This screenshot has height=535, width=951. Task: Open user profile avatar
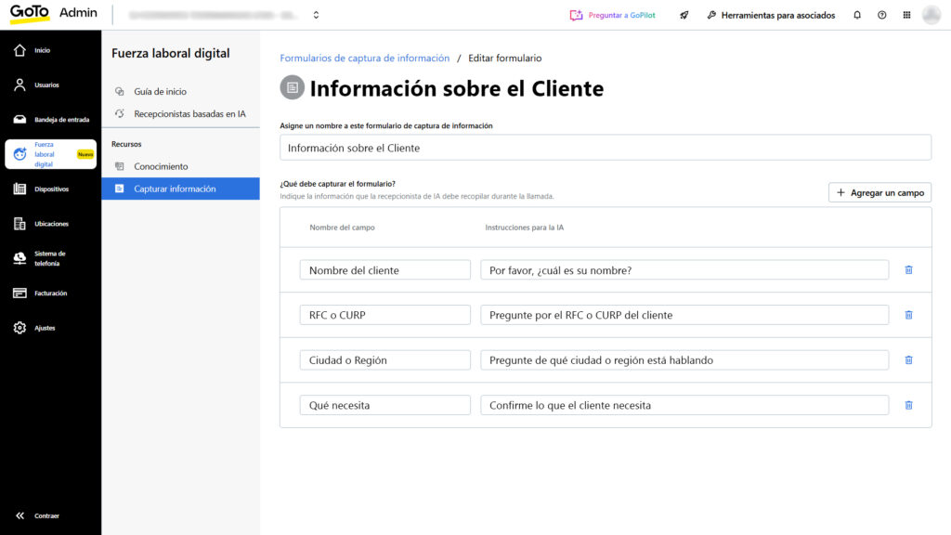(x=931, y=15)
